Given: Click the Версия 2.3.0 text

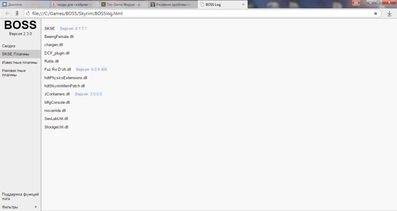Looking at the screenshot, I should pyautogui.click(x=21, y=34).
